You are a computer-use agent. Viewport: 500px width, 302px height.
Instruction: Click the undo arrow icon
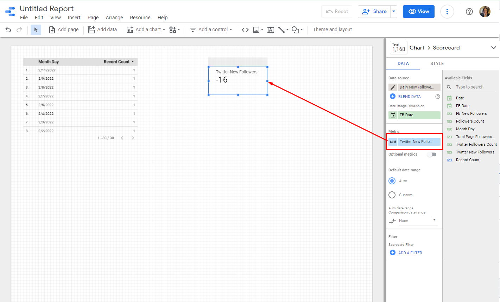8,30
